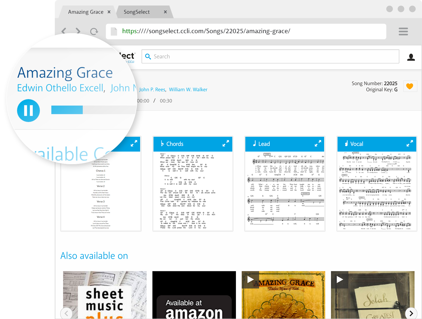Viewport: 422px width, 319px height.
Task: Click the Song Number 22025 text
Action: coord(374,83)
